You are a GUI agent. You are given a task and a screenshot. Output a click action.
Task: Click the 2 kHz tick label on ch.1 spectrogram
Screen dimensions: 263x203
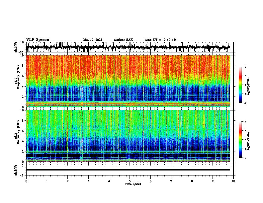click(x=23, y=97)
